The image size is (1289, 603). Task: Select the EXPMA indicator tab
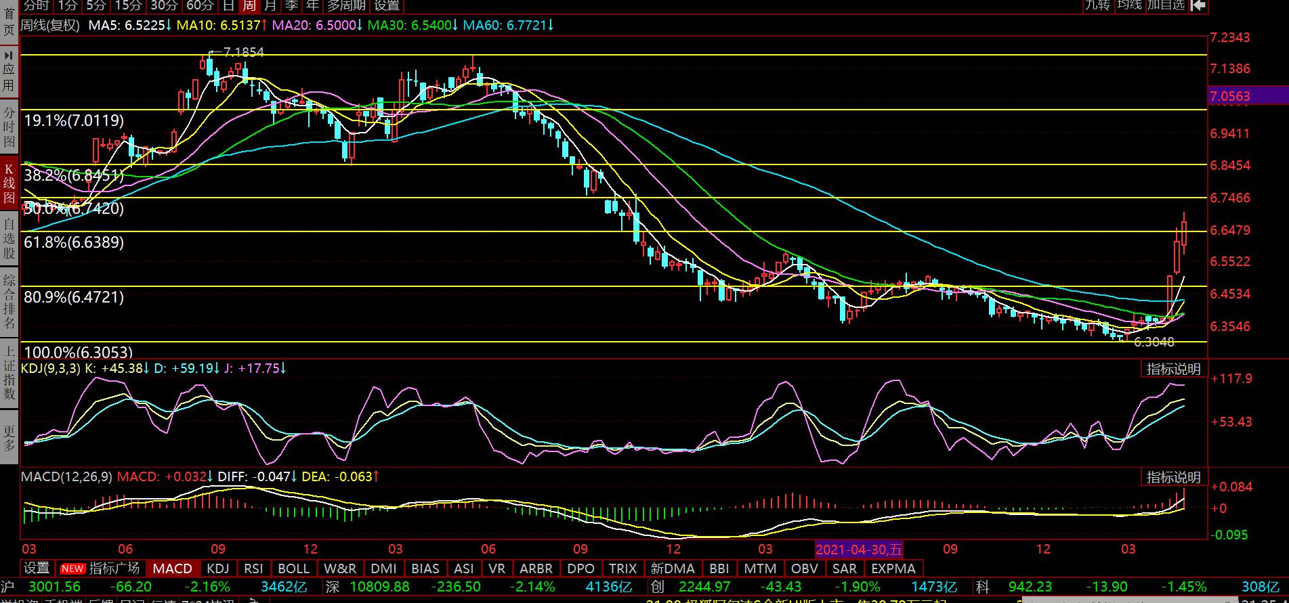tap(893, 568)
